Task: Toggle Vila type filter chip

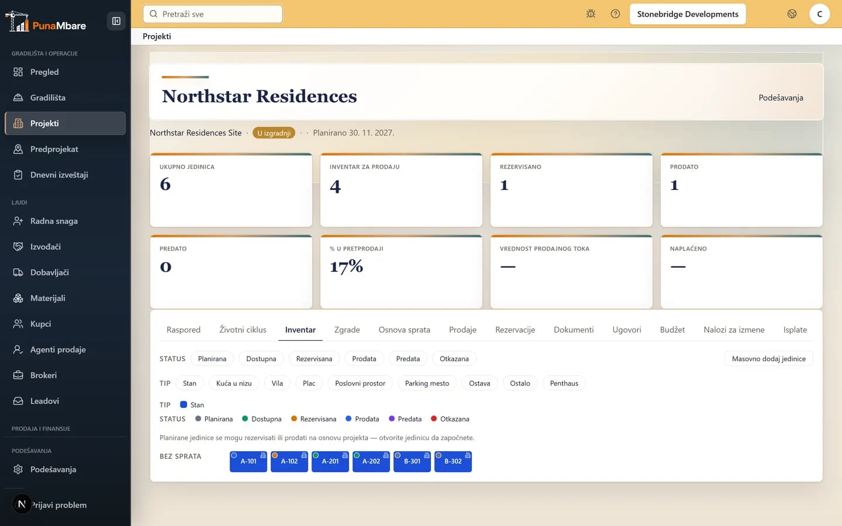Action: [x=277, y=383]
